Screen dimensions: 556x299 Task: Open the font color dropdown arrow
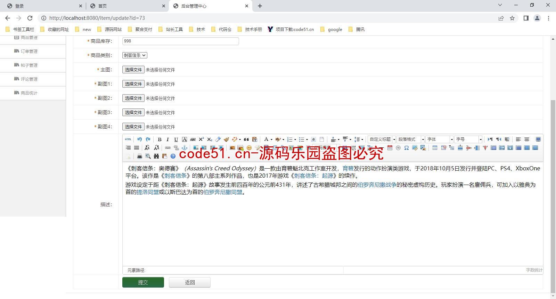click(271, 140)
